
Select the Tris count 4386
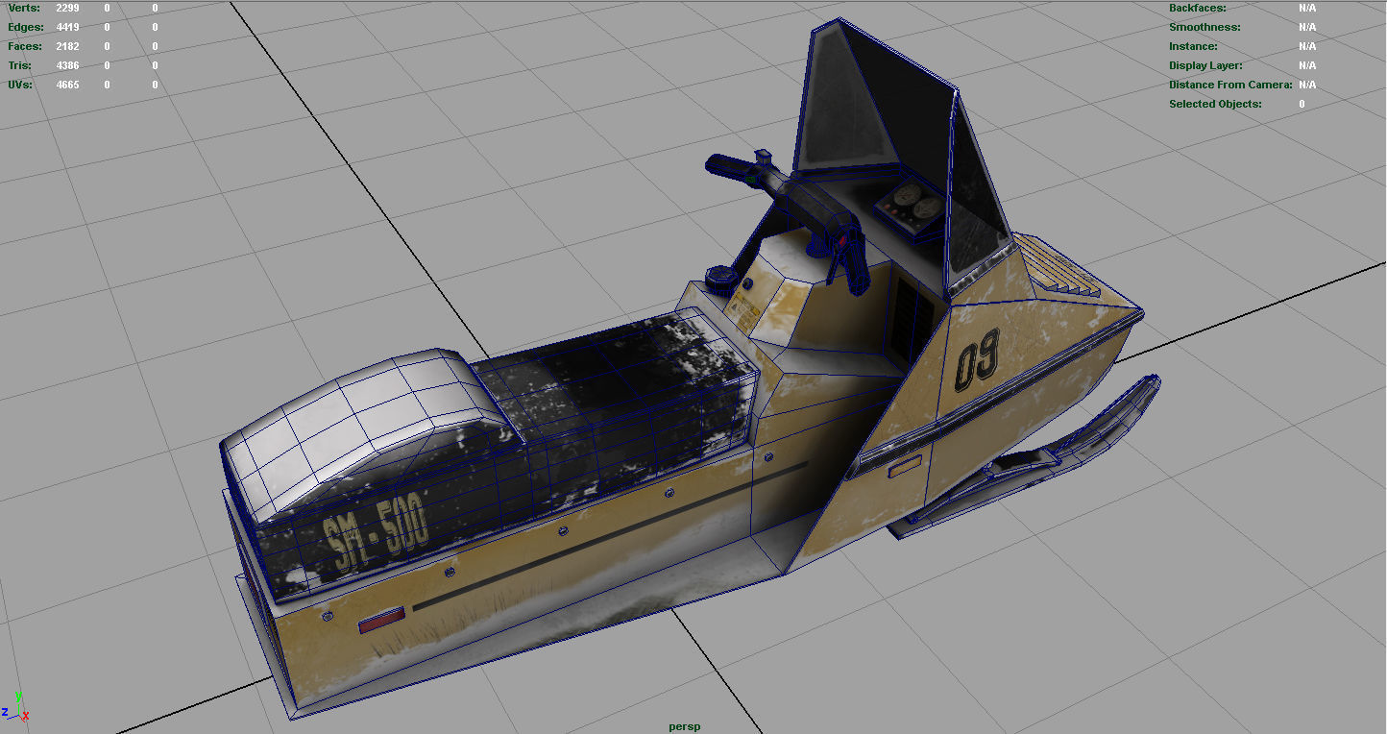pos(67,65)
